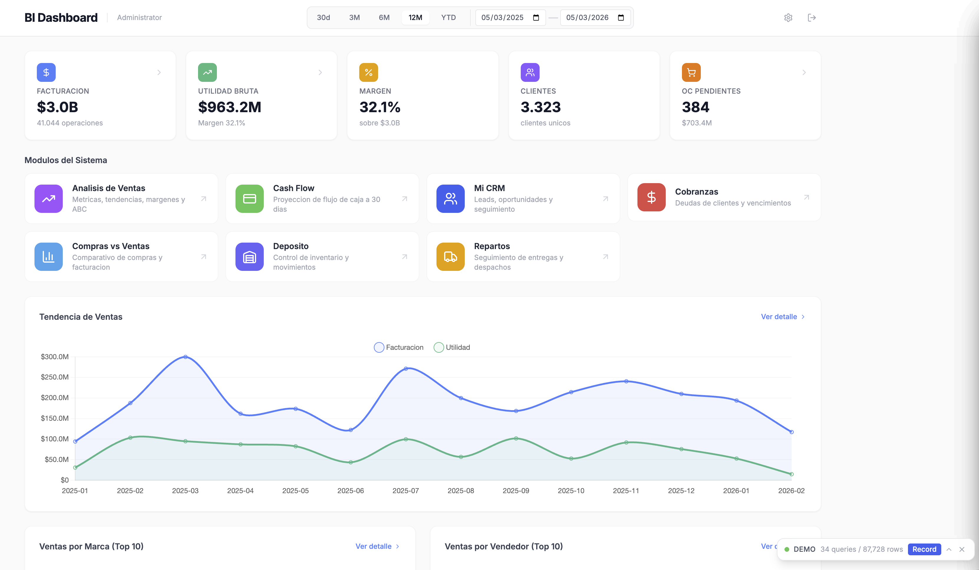Open the Compras vs Ventas chart icon
This screenshot has height=570, width=979.
49,256
